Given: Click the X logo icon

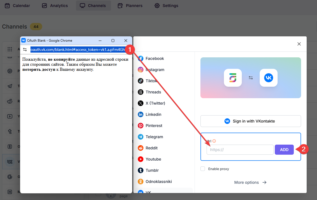Looking at the screenshot, I should [x=141, y=103].
